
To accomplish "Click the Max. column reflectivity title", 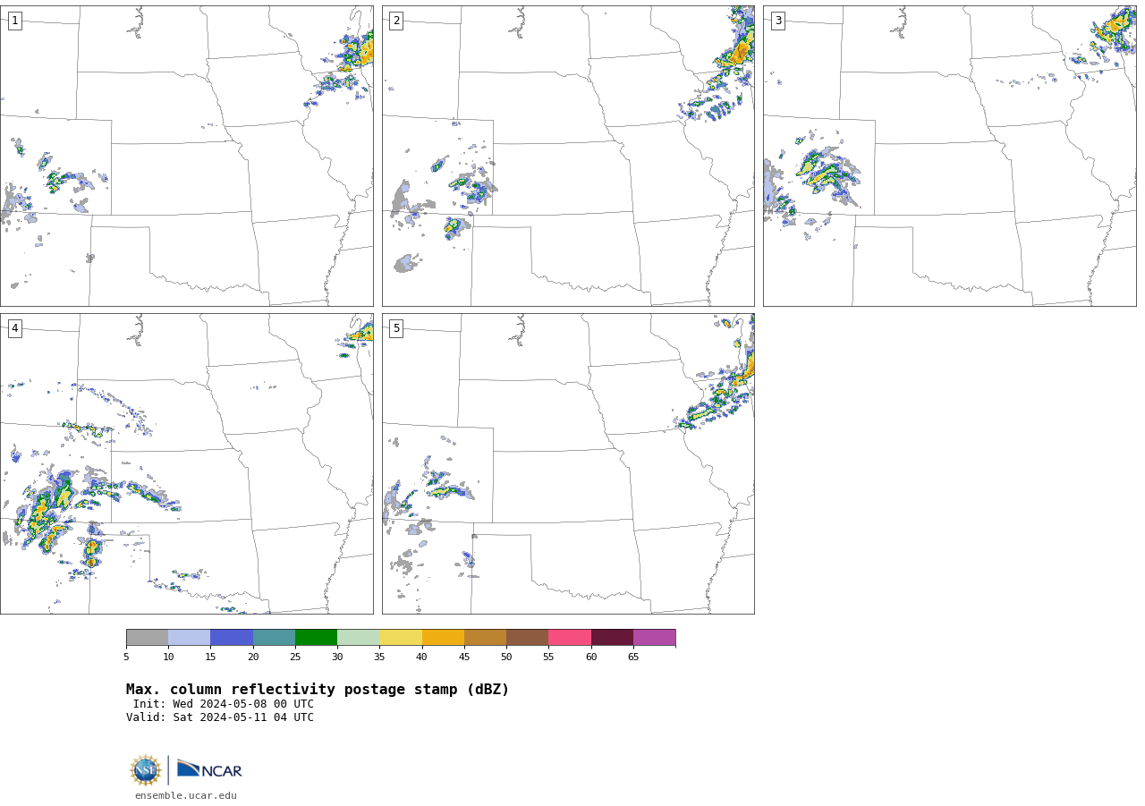I will (318, 690).
